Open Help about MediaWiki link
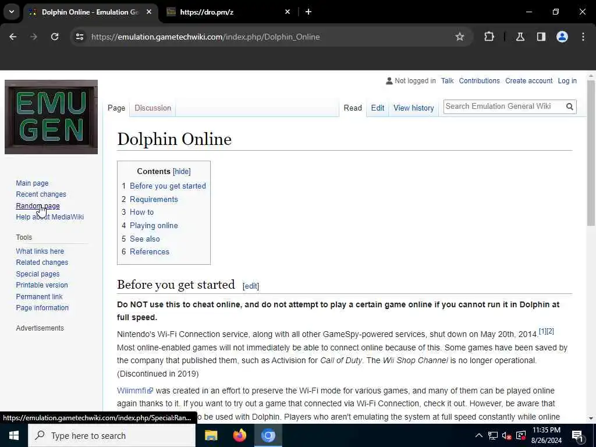Image resolution: width=596 pixels, height=447 pixels. tap(50, 217)
